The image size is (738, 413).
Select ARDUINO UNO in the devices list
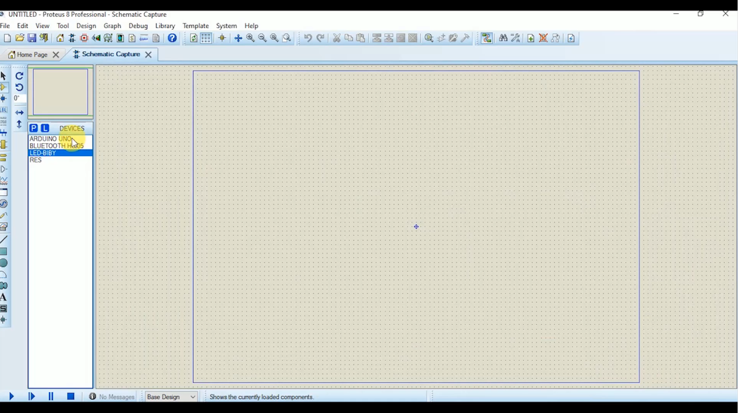60,139
